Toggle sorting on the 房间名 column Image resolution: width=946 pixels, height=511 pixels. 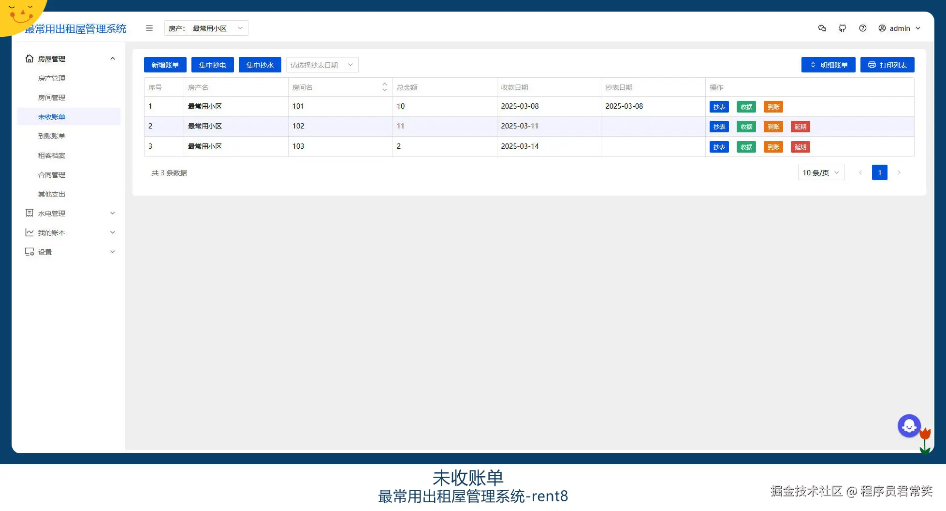click(x=384, y=87)
